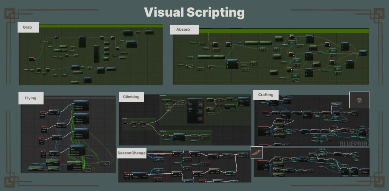Select the Climbing label
Image resolution: width=389 pixels, height=191 pixels.
pos(132,97)
